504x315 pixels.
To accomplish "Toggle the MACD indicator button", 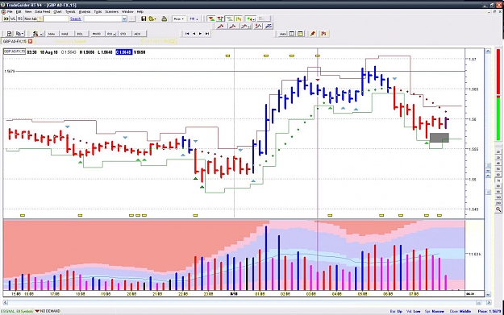I will [97, 34].
